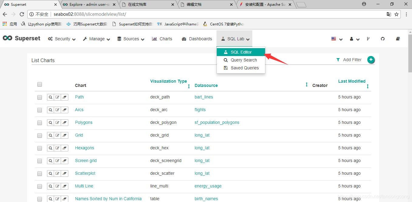Switch to the Explore - admin tab

(x=90, y=5)
